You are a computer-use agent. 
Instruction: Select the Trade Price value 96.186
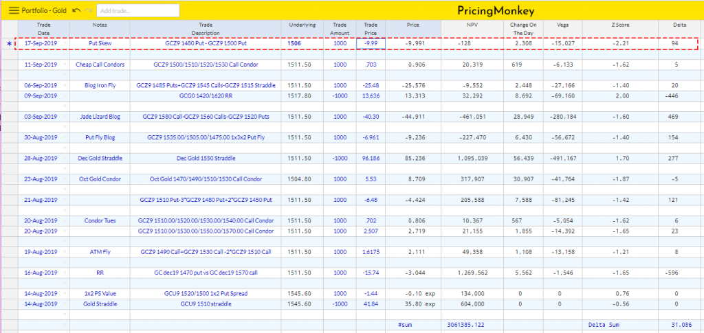click(371, 158)
